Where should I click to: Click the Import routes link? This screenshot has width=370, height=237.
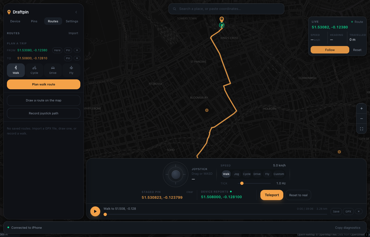(73, 33)
